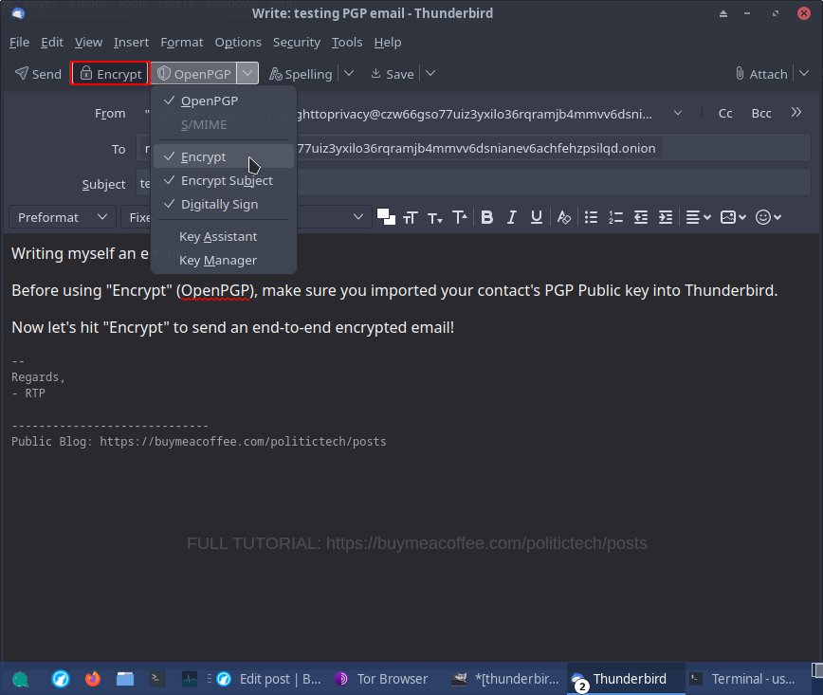Toggle italic formatting
This screenshot has height=695, width=823.
(x=512, y=217)
